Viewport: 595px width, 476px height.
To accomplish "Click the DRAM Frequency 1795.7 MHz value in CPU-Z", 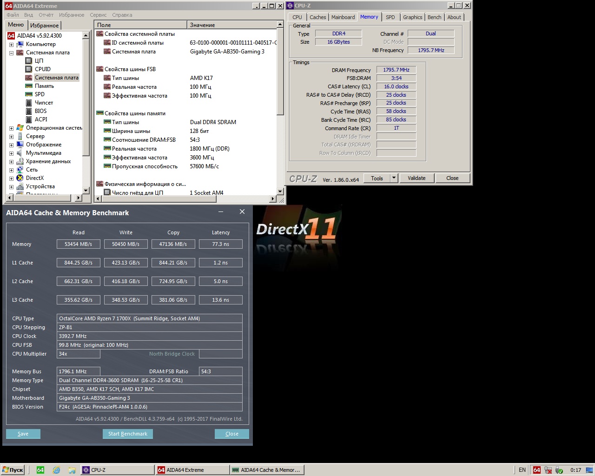I will (x=396, y=70).
